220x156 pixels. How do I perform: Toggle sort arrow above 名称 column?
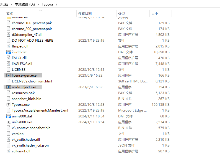41,11
